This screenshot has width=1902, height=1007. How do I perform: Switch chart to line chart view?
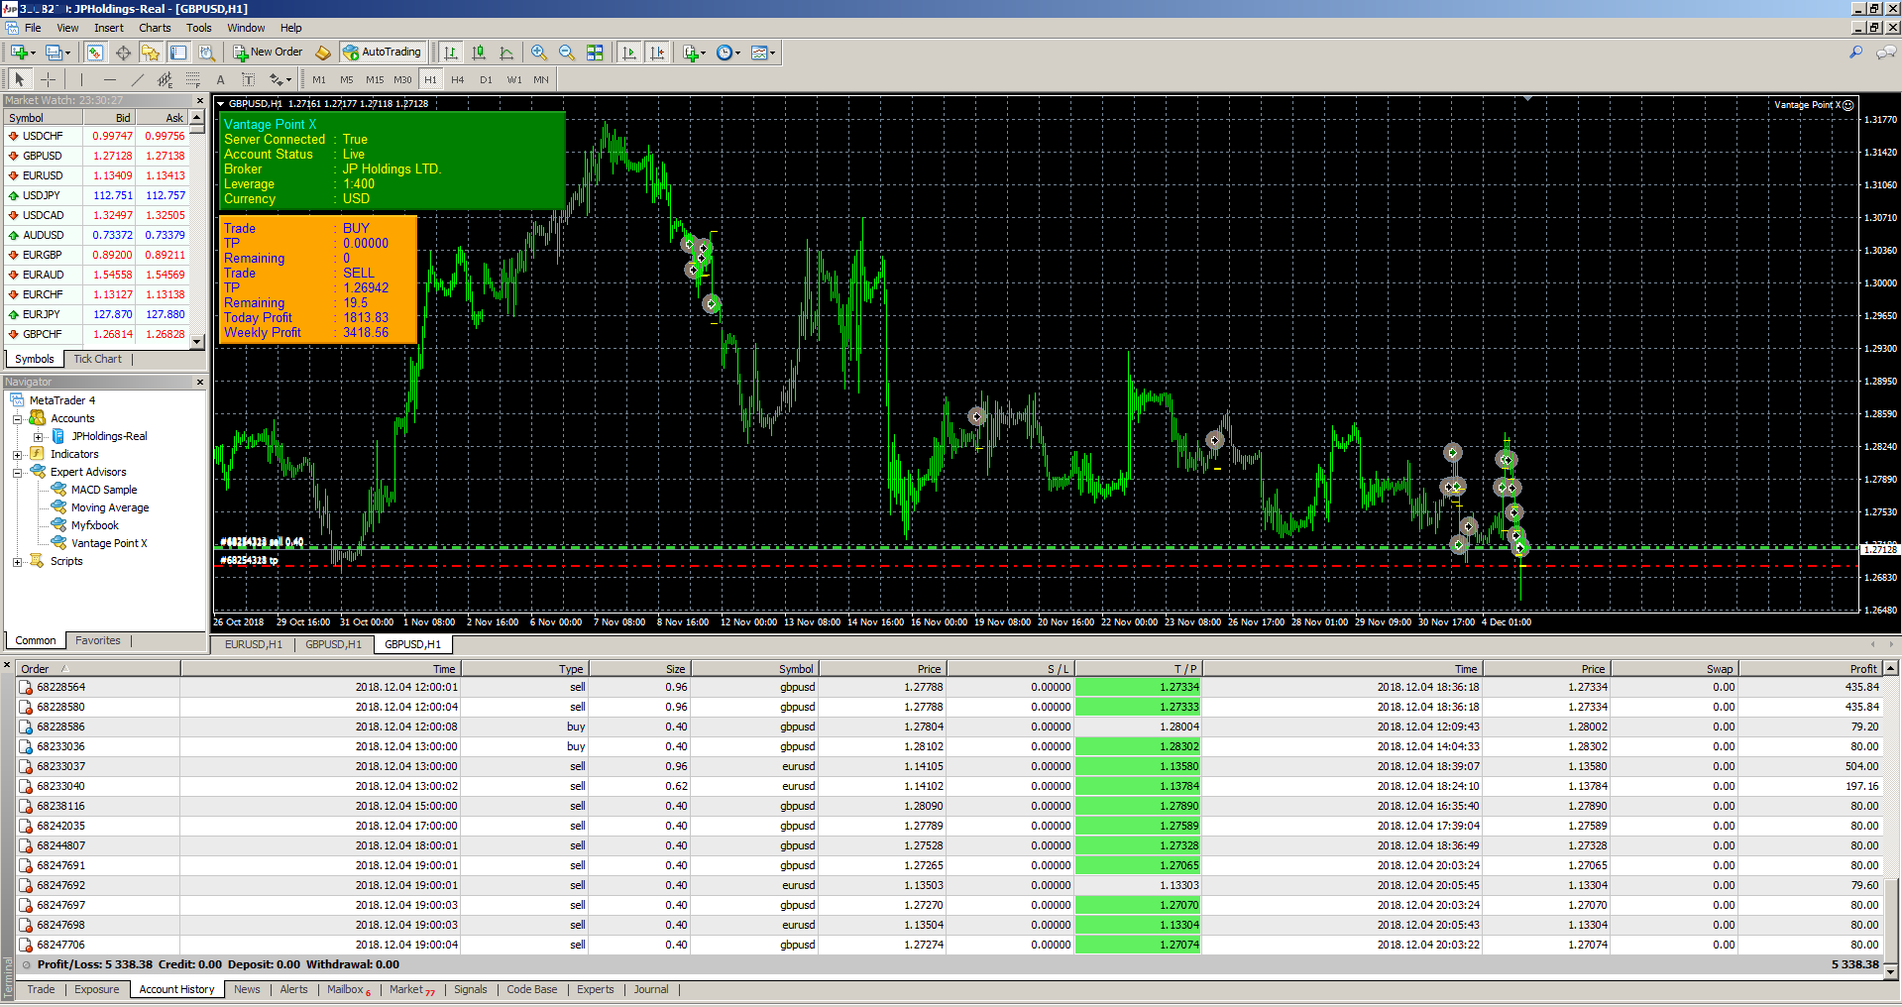tap(506, 53)
